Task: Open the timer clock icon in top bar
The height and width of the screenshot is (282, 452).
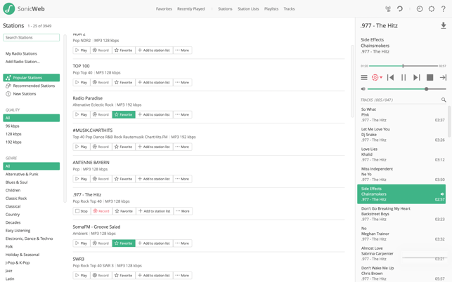Action: pos(420,9)
